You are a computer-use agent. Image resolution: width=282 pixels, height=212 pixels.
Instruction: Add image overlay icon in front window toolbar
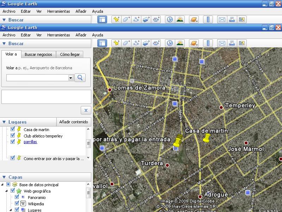(146, 43)
